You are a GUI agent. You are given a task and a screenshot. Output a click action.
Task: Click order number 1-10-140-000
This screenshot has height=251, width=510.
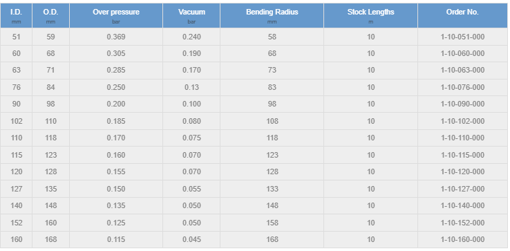(462, 205)
